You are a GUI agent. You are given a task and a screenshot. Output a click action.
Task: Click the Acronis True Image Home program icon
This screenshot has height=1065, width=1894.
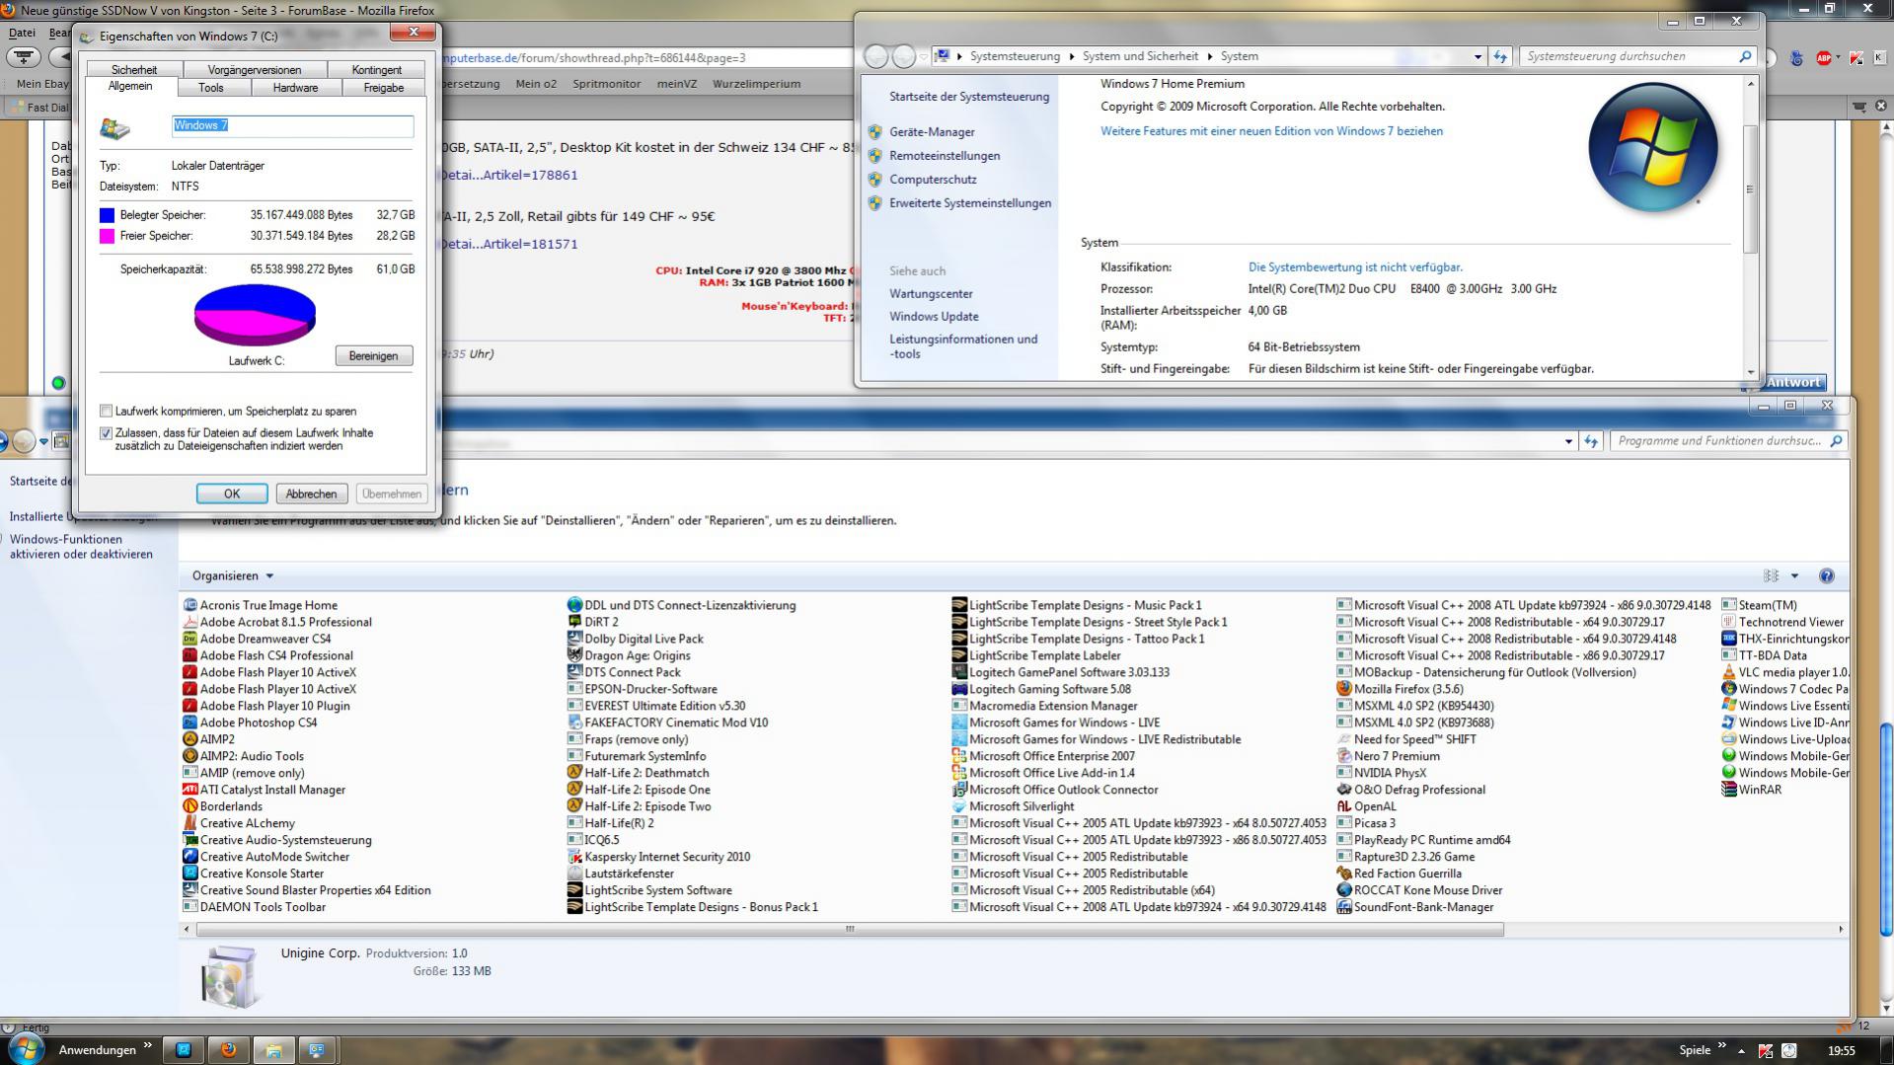tap(190, 605)
